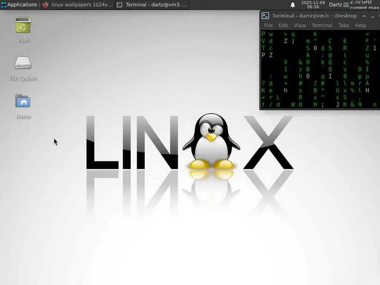Click the File System label text
The height and width of the screenshot is (285, 380).
tap(23, 78)
